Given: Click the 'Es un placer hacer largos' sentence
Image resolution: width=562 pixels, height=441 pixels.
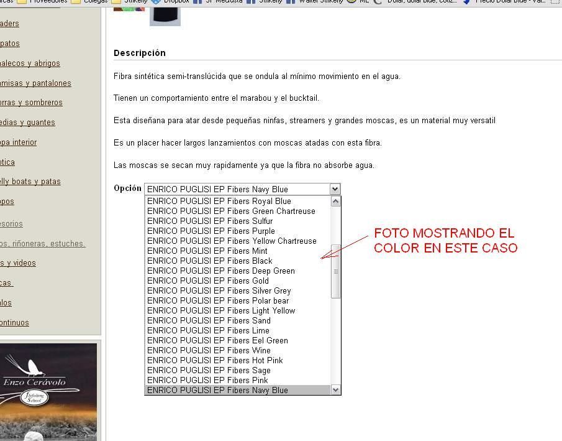Looking at the screenshot, I should pos(248,143).
